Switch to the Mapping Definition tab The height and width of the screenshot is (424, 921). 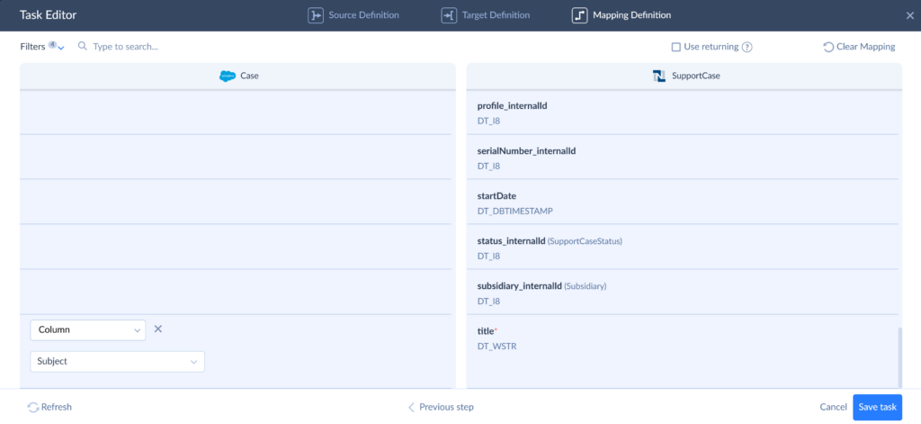[x=621, y=15]
